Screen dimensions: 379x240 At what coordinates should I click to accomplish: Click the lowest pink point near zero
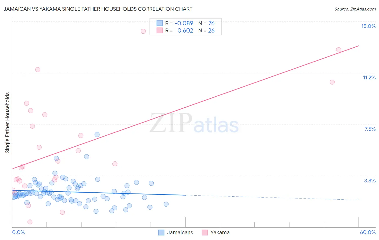(x=30, y=222)
